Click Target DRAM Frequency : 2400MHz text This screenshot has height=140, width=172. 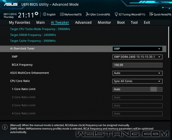(x=33, y=35)
